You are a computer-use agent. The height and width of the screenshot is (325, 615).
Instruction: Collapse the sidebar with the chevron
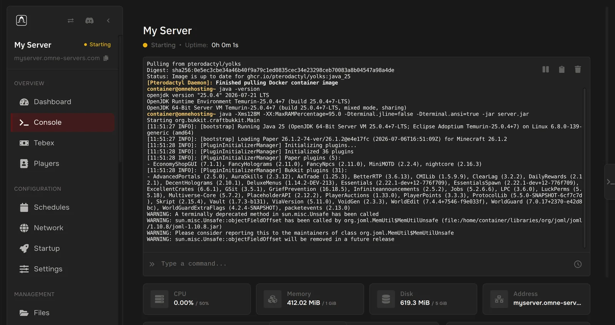(108, 21)
